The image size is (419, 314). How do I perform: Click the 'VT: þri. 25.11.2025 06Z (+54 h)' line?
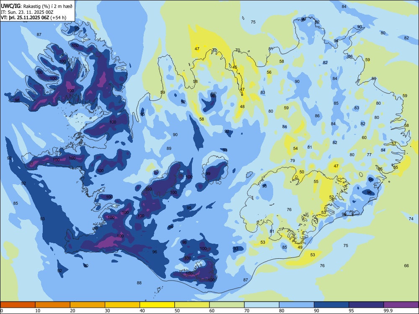click(34, 18)
